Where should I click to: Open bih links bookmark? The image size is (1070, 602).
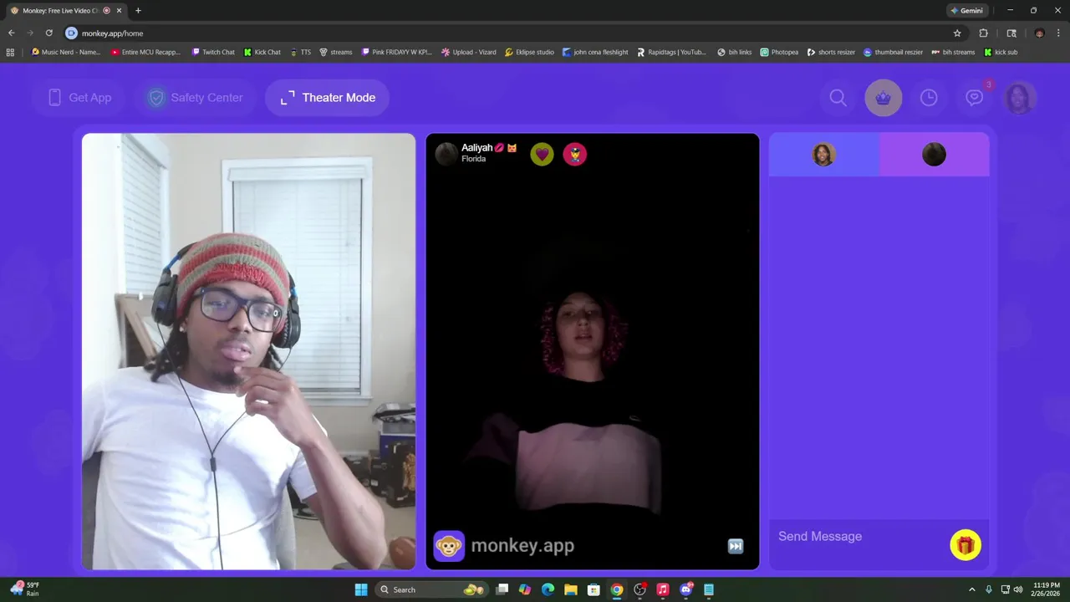click(734, 52)
